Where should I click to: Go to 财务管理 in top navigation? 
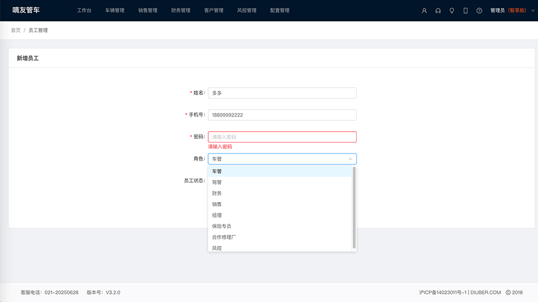click(x=181, y=10)
